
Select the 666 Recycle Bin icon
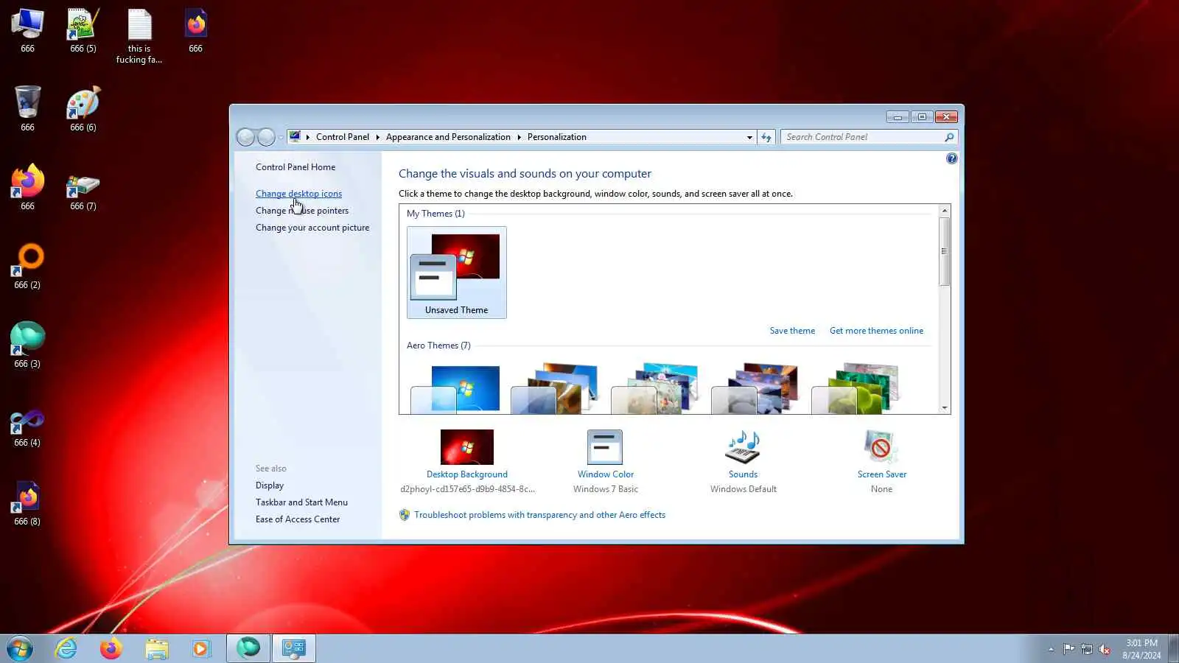coord(27,109)
